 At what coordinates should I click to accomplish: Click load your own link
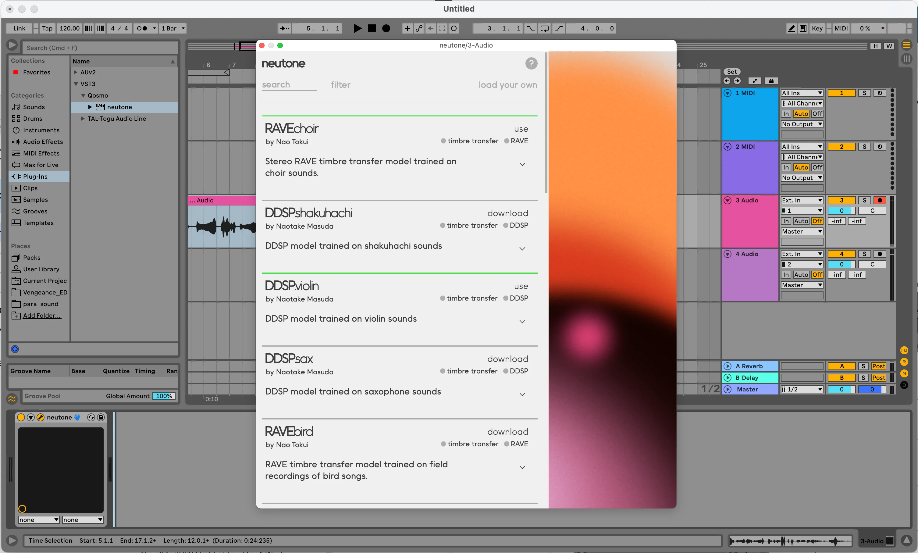[x=507, y=85]
